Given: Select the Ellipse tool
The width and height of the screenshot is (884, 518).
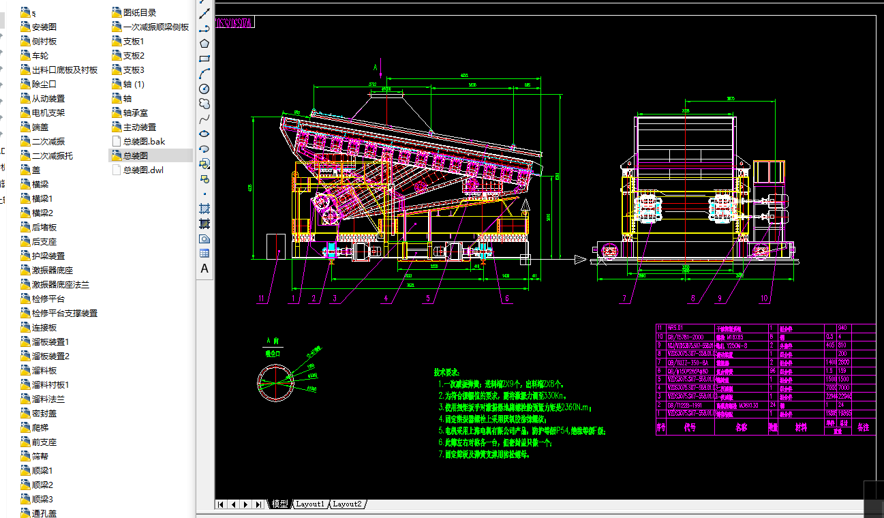Looking at the screenshot, I should [204, 134].
